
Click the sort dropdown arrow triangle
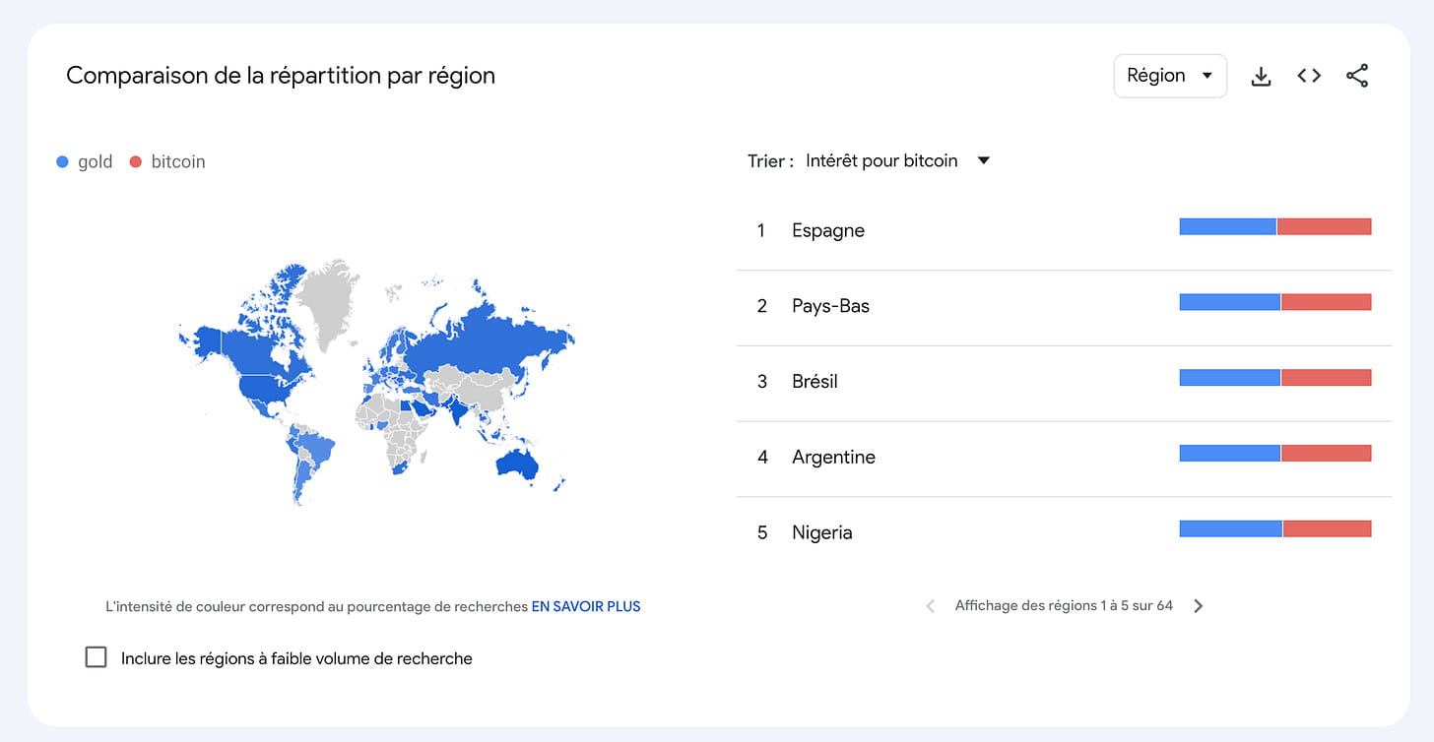point(983,160)
